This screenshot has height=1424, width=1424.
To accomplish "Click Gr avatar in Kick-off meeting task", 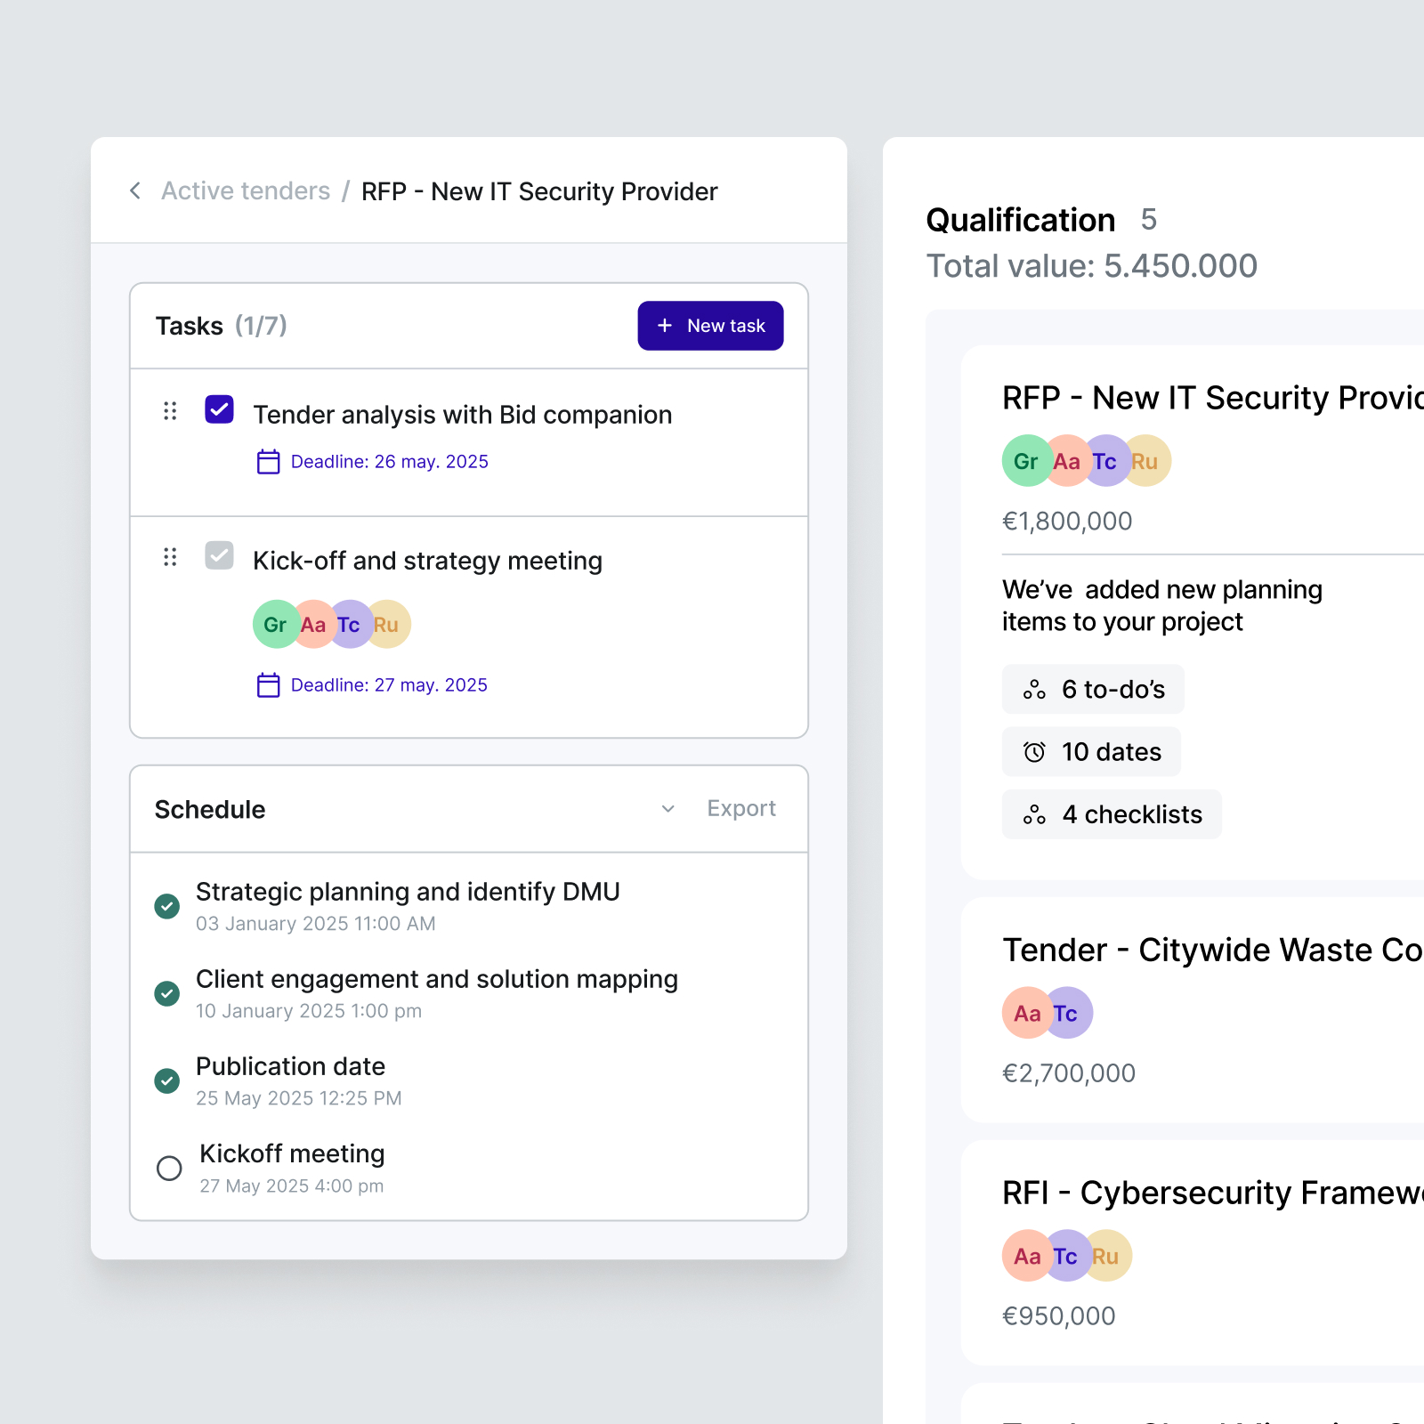I will (275, 625).
